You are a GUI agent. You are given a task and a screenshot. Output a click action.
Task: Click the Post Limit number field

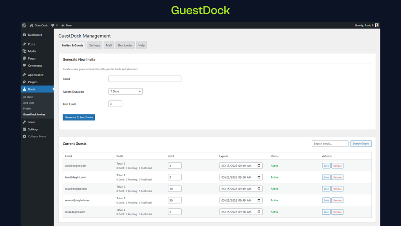(115, 104)
